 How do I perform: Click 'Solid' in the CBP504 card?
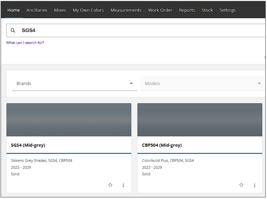146,174
